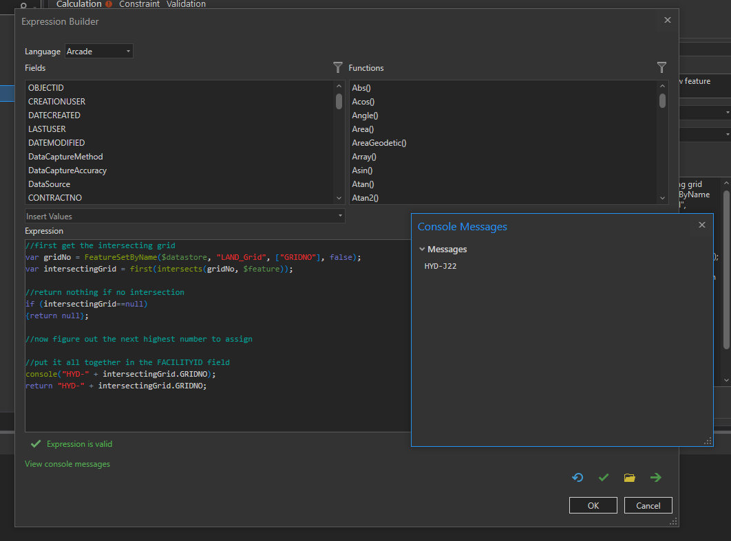The width and height of the screenshot is (731, 541).
Task: Click the green export arrow icon
Action: pos(655,478)
